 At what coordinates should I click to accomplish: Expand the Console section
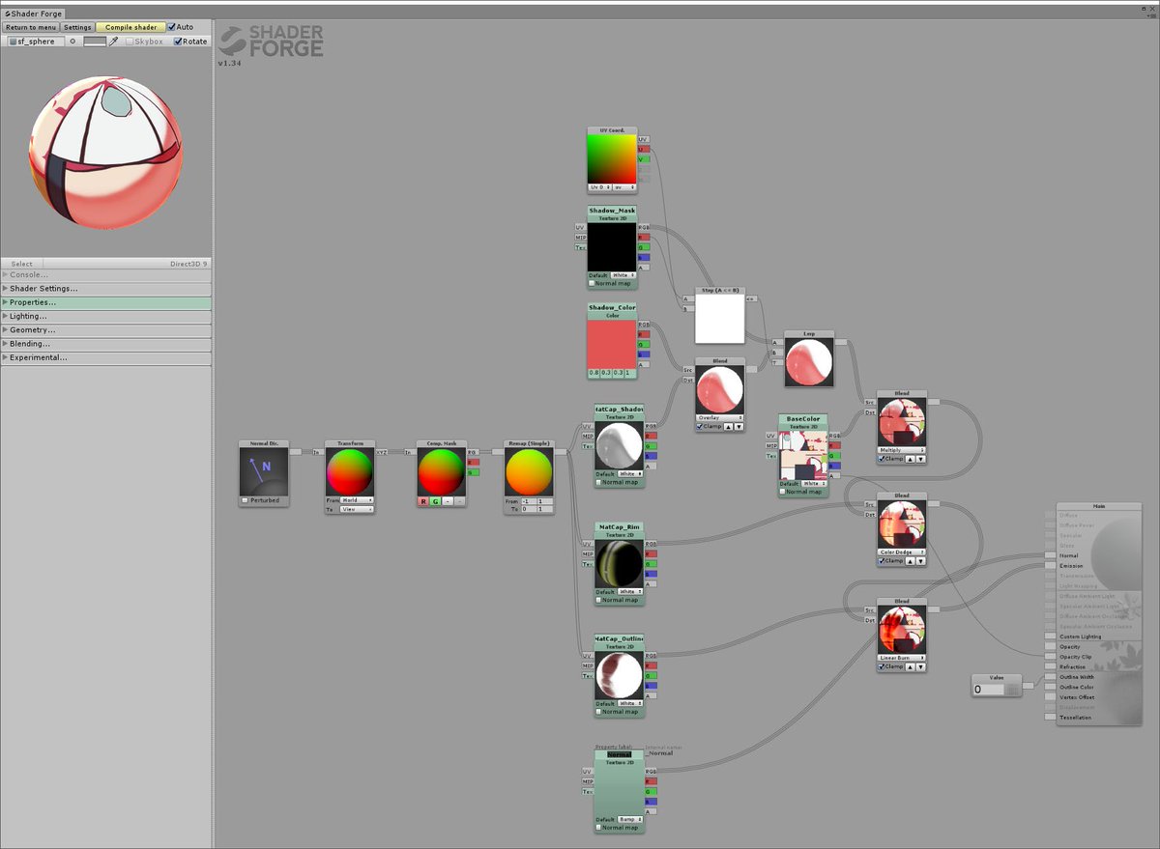point(106,275)
